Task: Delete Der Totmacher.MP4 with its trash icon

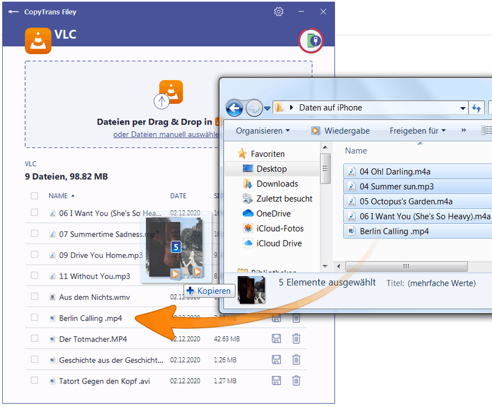Action: pyautogui.click(x=296, y=339)
